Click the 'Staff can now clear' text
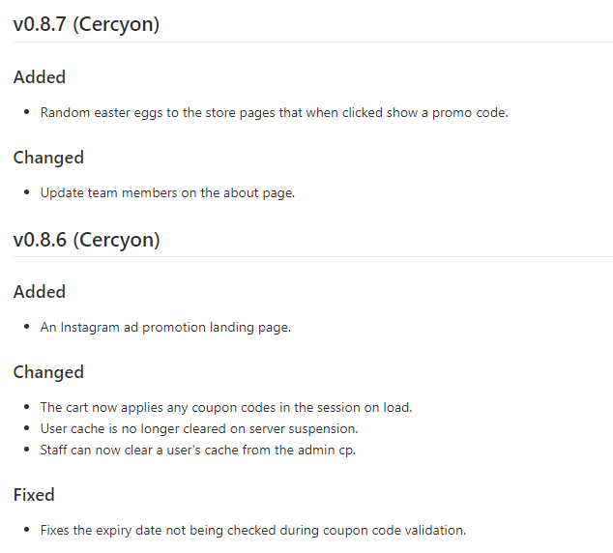This screenshot has width=613, height=553. coord(99,450)
